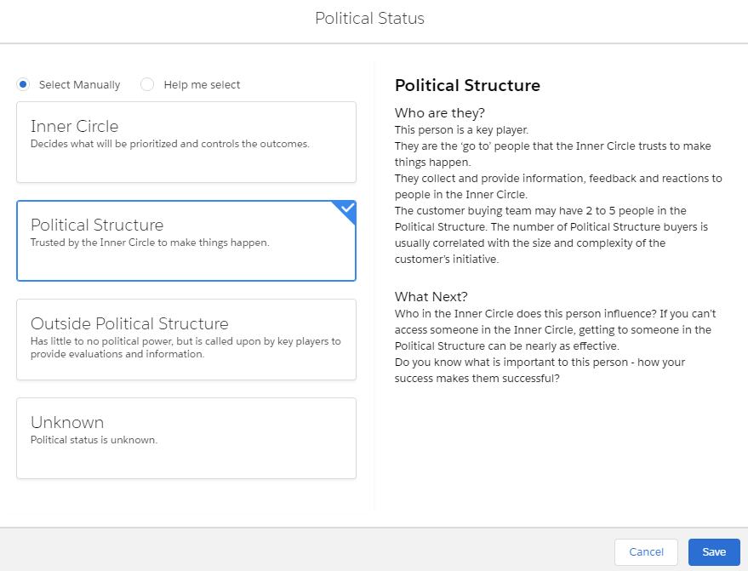Click the 'Who are they?' subheading
This screenshot has width=748, height=571.
[440, 113]
